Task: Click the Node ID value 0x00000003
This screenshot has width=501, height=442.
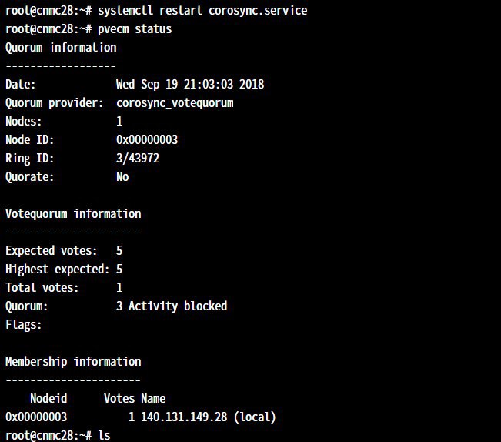Action: pos(147,140)
